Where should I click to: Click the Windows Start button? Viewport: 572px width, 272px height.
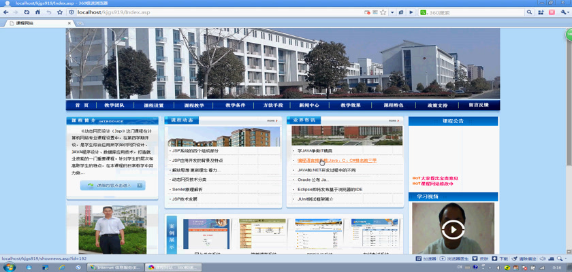pyautogui.click(x=9, y=267)
